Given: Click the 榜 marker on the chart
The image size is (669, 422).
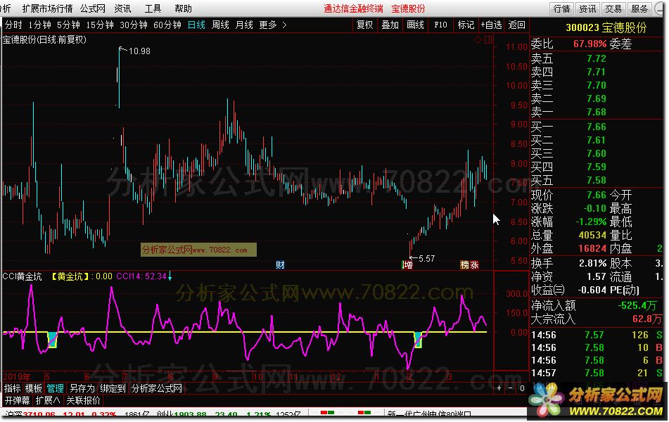Looking at the screenshot, I should click(x=464, y=265).
